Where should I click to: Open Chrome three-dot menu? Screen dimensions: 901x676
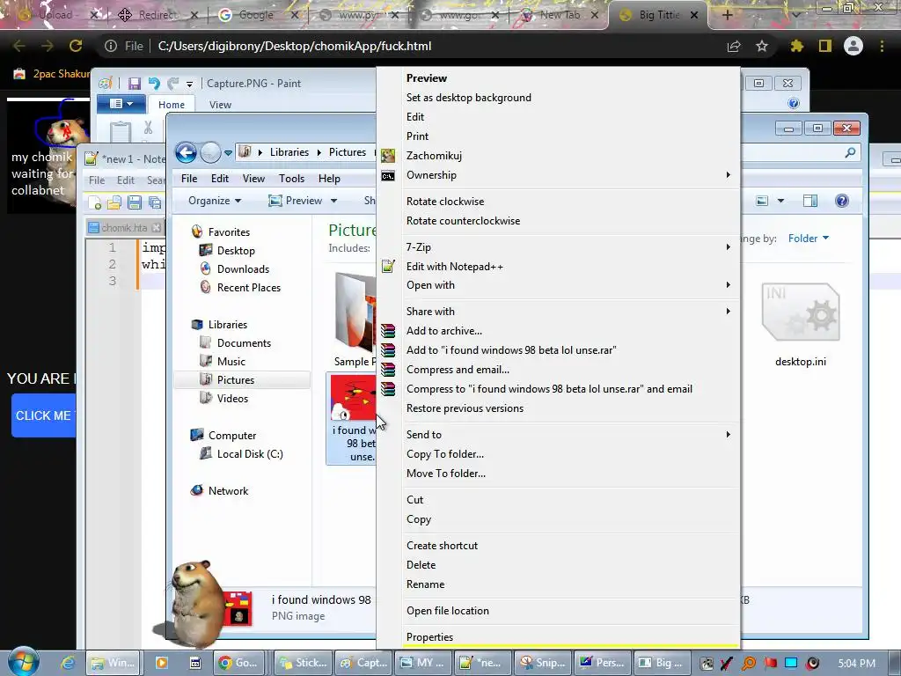pos(882,46)
